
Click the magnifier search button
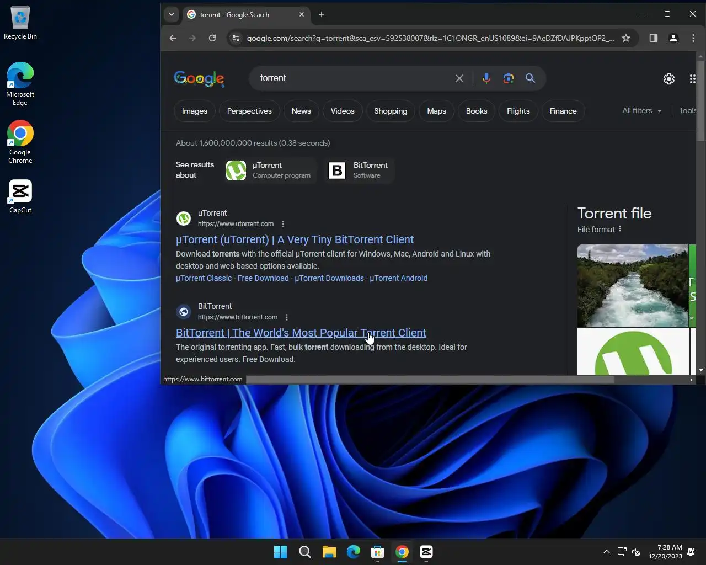point(531,78)
